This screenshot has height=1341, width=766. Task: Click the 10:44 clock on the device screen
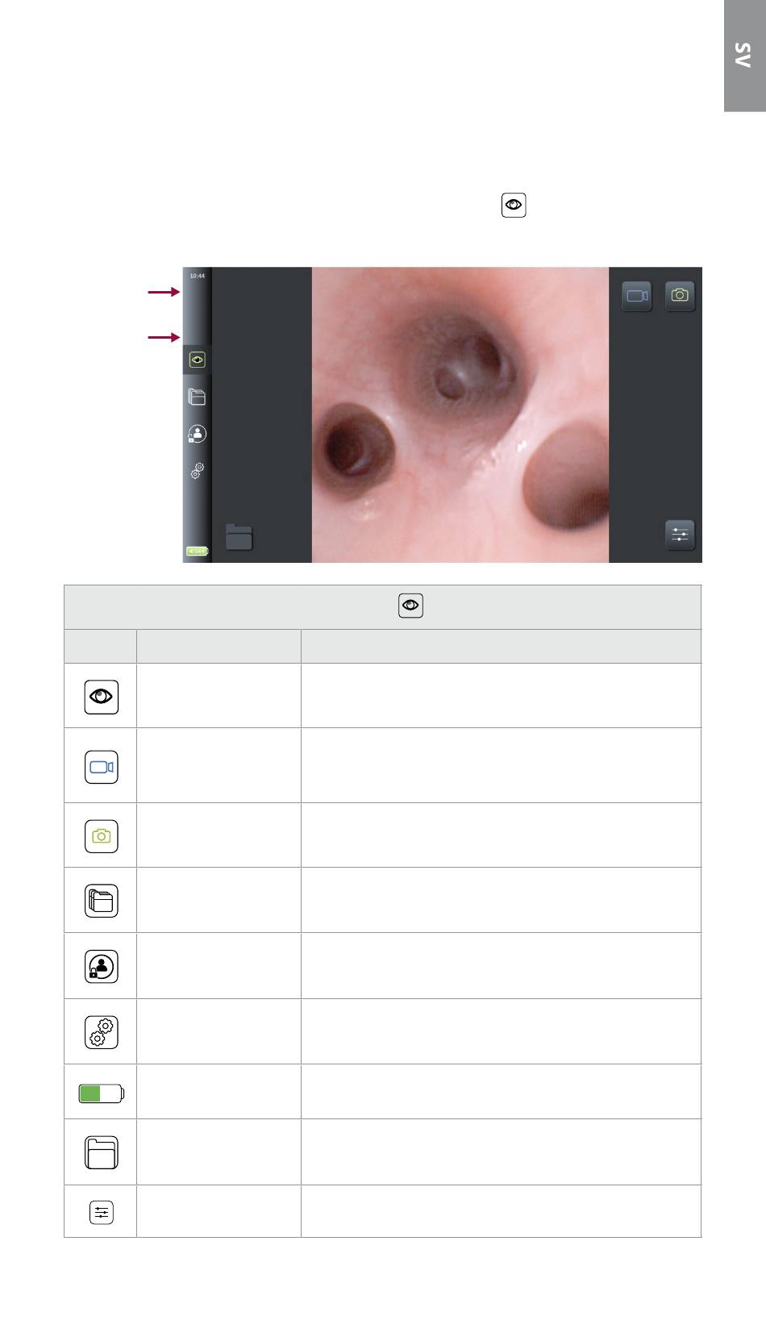[x=197, y=276]
